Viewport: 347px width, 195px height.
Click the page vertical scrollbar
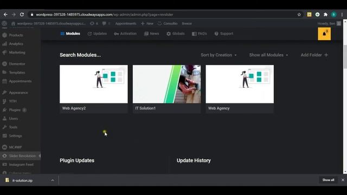[345, 56]
